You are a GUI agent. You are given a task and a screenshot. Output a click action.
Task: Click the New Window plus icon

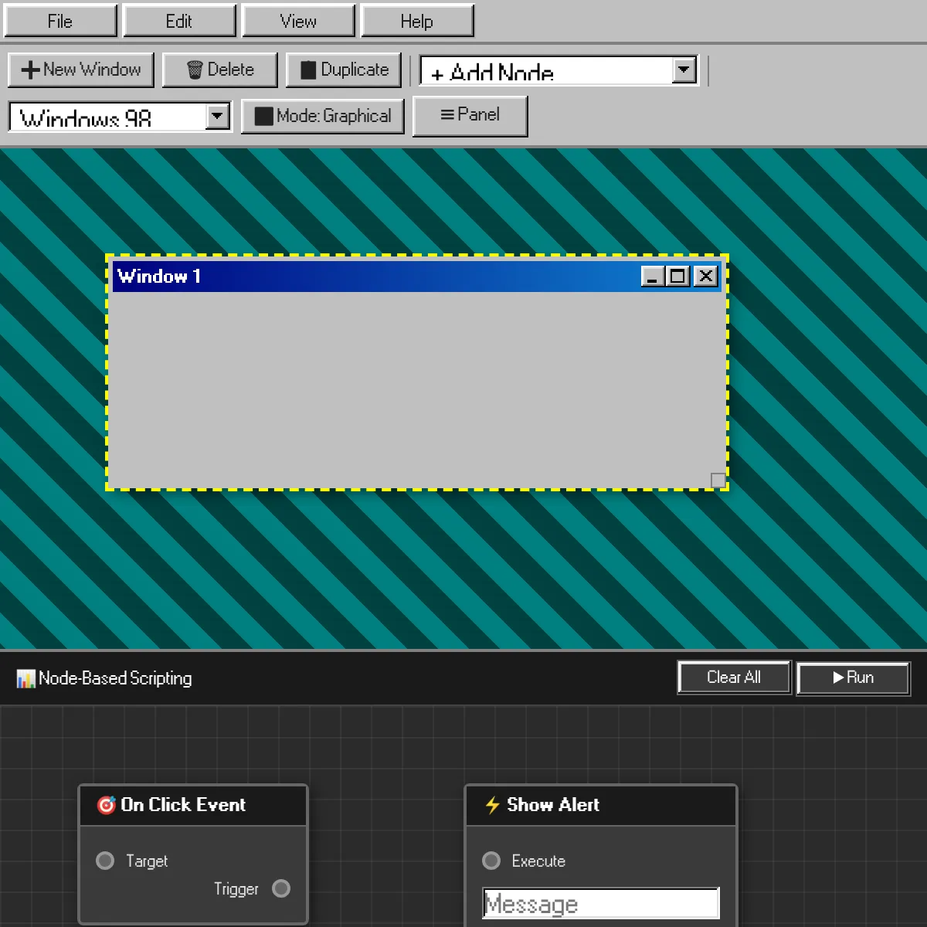tap(29, 70)
